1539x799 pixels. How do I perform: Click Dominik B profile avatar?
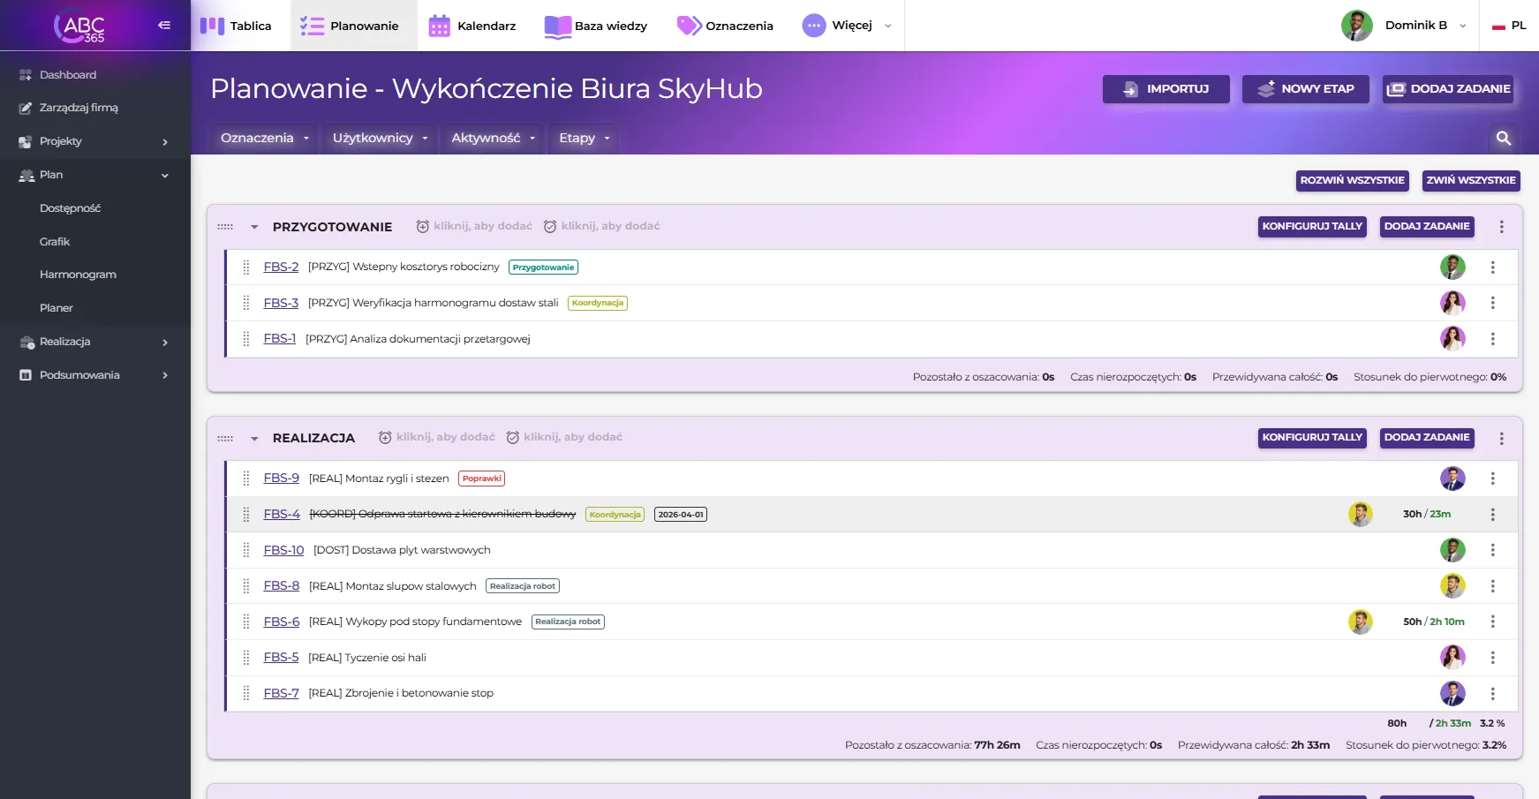(1356, 26)
